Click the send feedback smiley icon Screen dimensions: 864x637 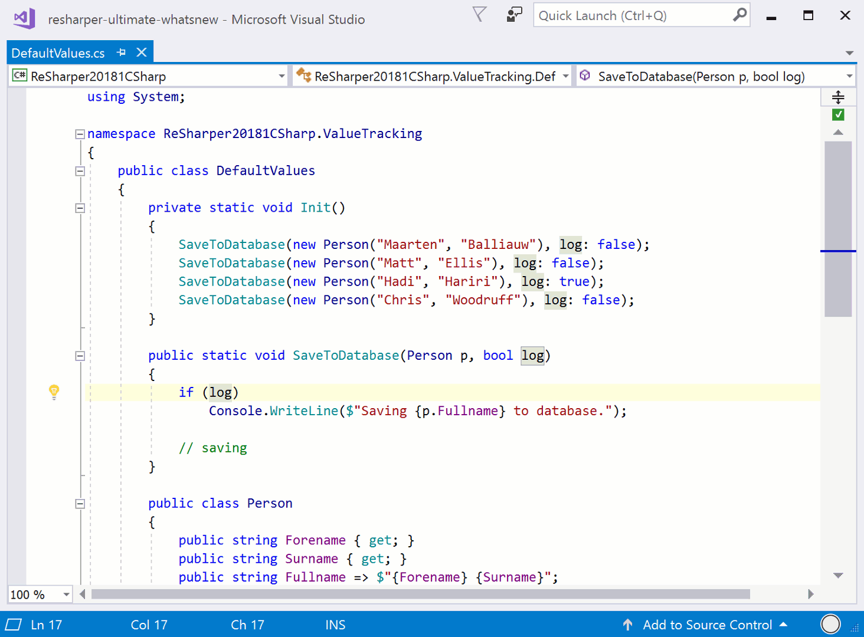point(513,15)
